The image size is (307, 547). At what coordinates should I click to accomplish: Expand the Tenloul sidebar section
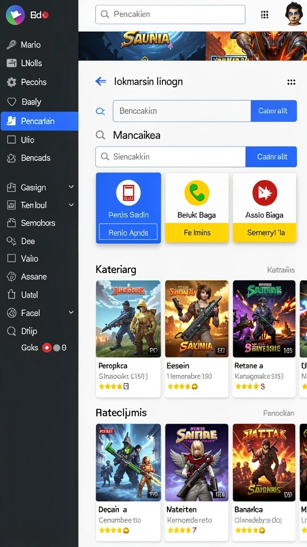click(71, 205)
